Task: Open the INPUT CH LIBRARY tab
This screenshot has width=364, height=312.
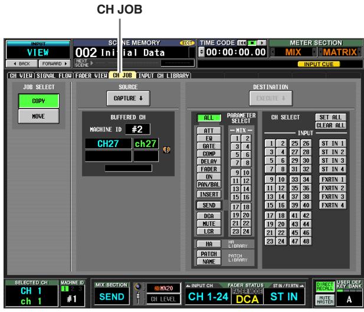Action: (163, 75)
